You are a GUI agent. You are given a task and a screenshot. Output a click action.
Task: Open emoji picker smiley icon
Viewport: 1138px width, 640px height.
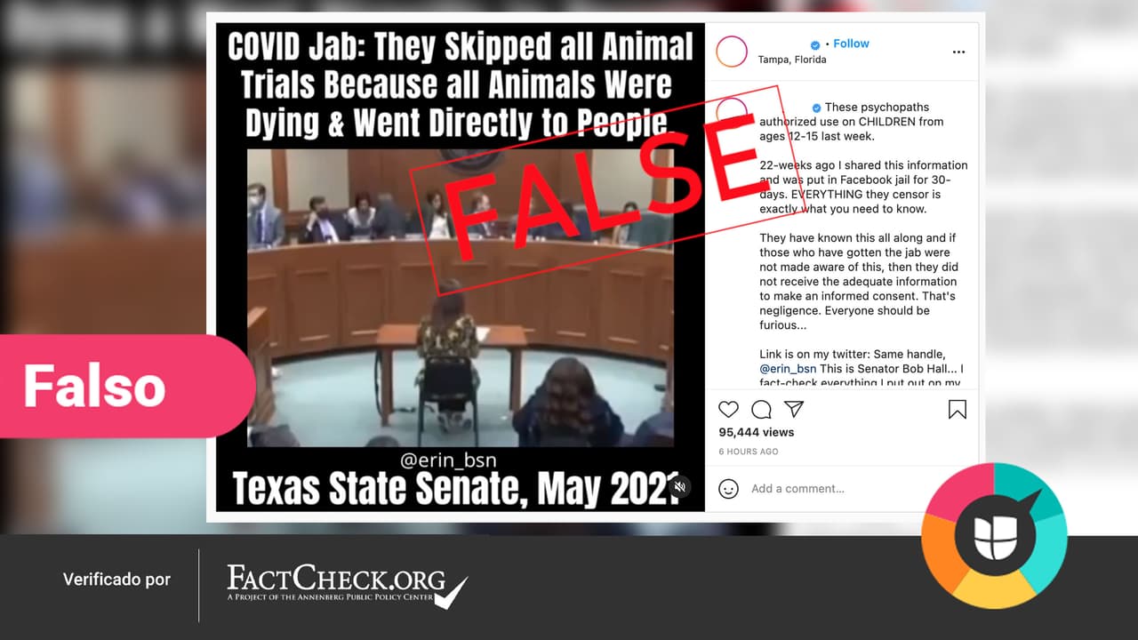[728, 489]
